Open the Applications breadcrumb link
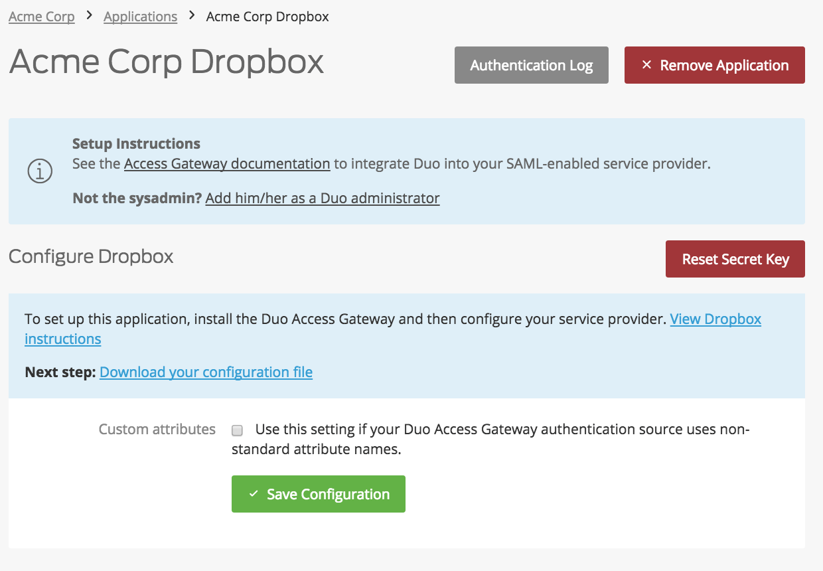Image resolution: width=823 pixels, height=571 pixels. (x=140, y=16)
